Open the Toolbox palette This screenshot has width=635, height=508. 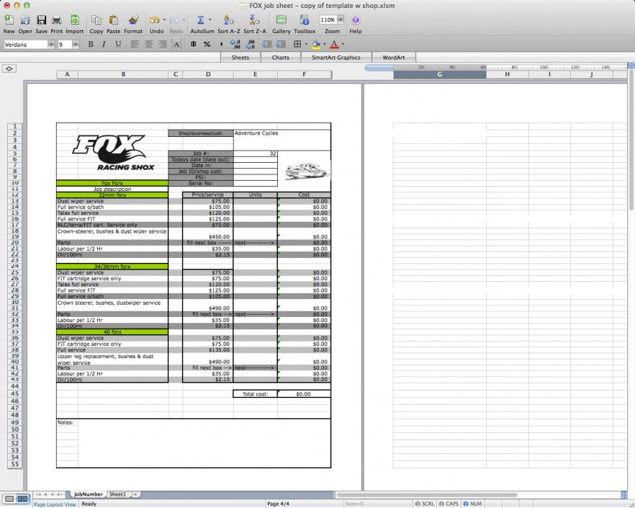click(305, 20)
